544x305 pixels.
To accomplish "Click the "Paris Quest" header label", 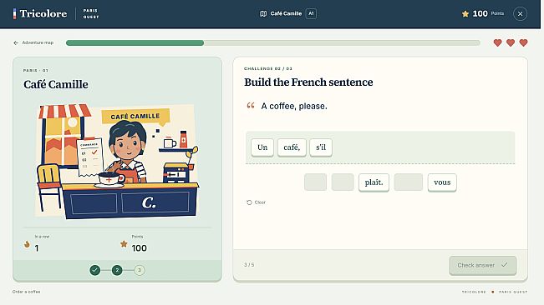I will [91, 13].
